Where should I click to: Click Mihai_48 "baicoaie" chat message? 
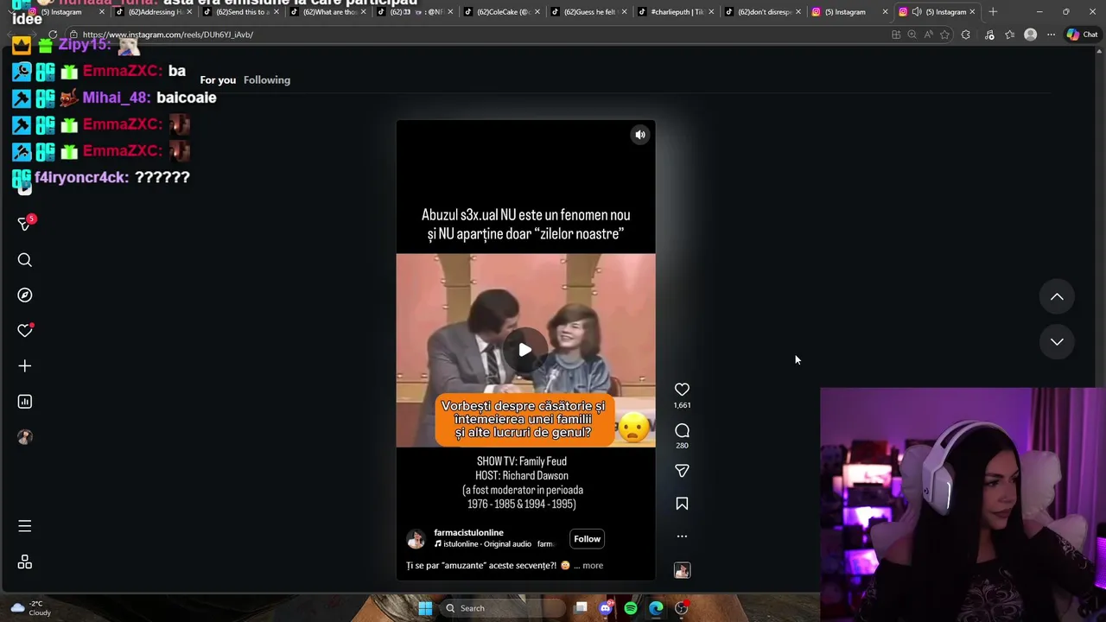[114, 98]
